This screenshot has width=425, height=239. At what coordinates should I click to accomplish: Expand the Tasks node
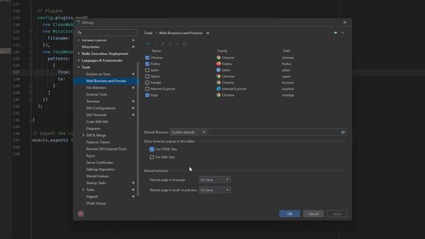tap(83, 190)
